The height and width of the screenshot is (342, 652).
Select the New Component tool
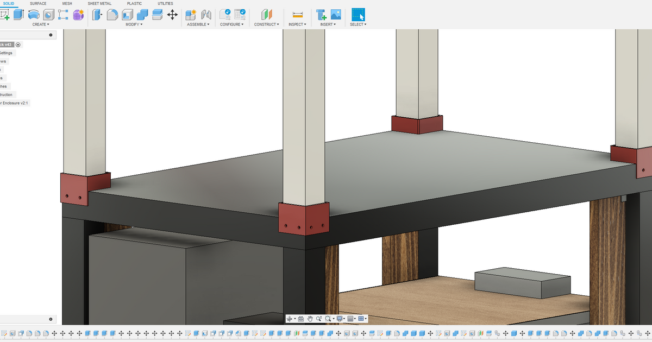191,15
